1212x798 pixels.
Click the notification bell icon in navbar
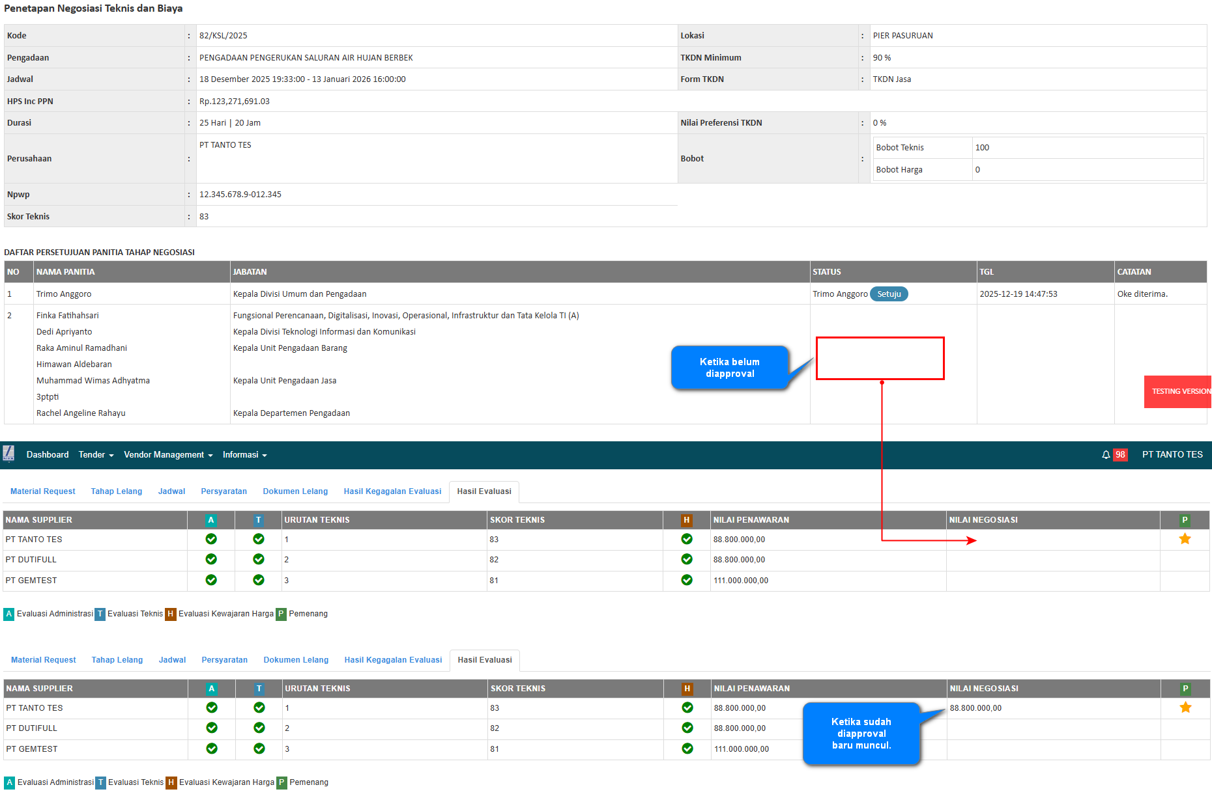(1106, 455)
